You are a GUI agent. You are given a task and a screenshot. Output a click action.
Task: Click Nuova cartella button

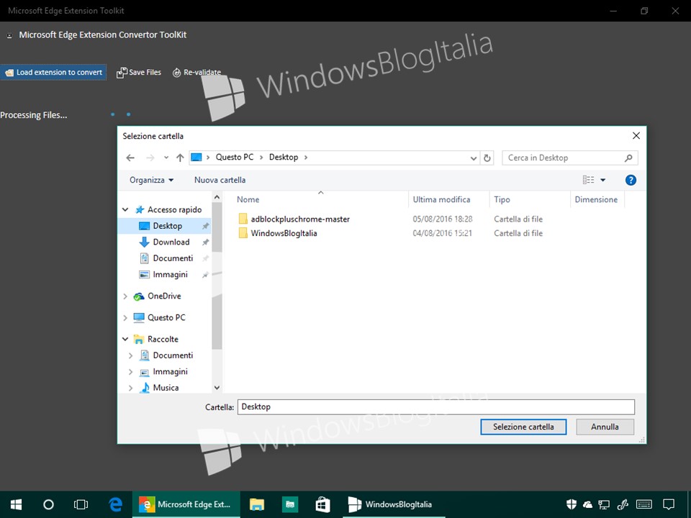(220, 180)
